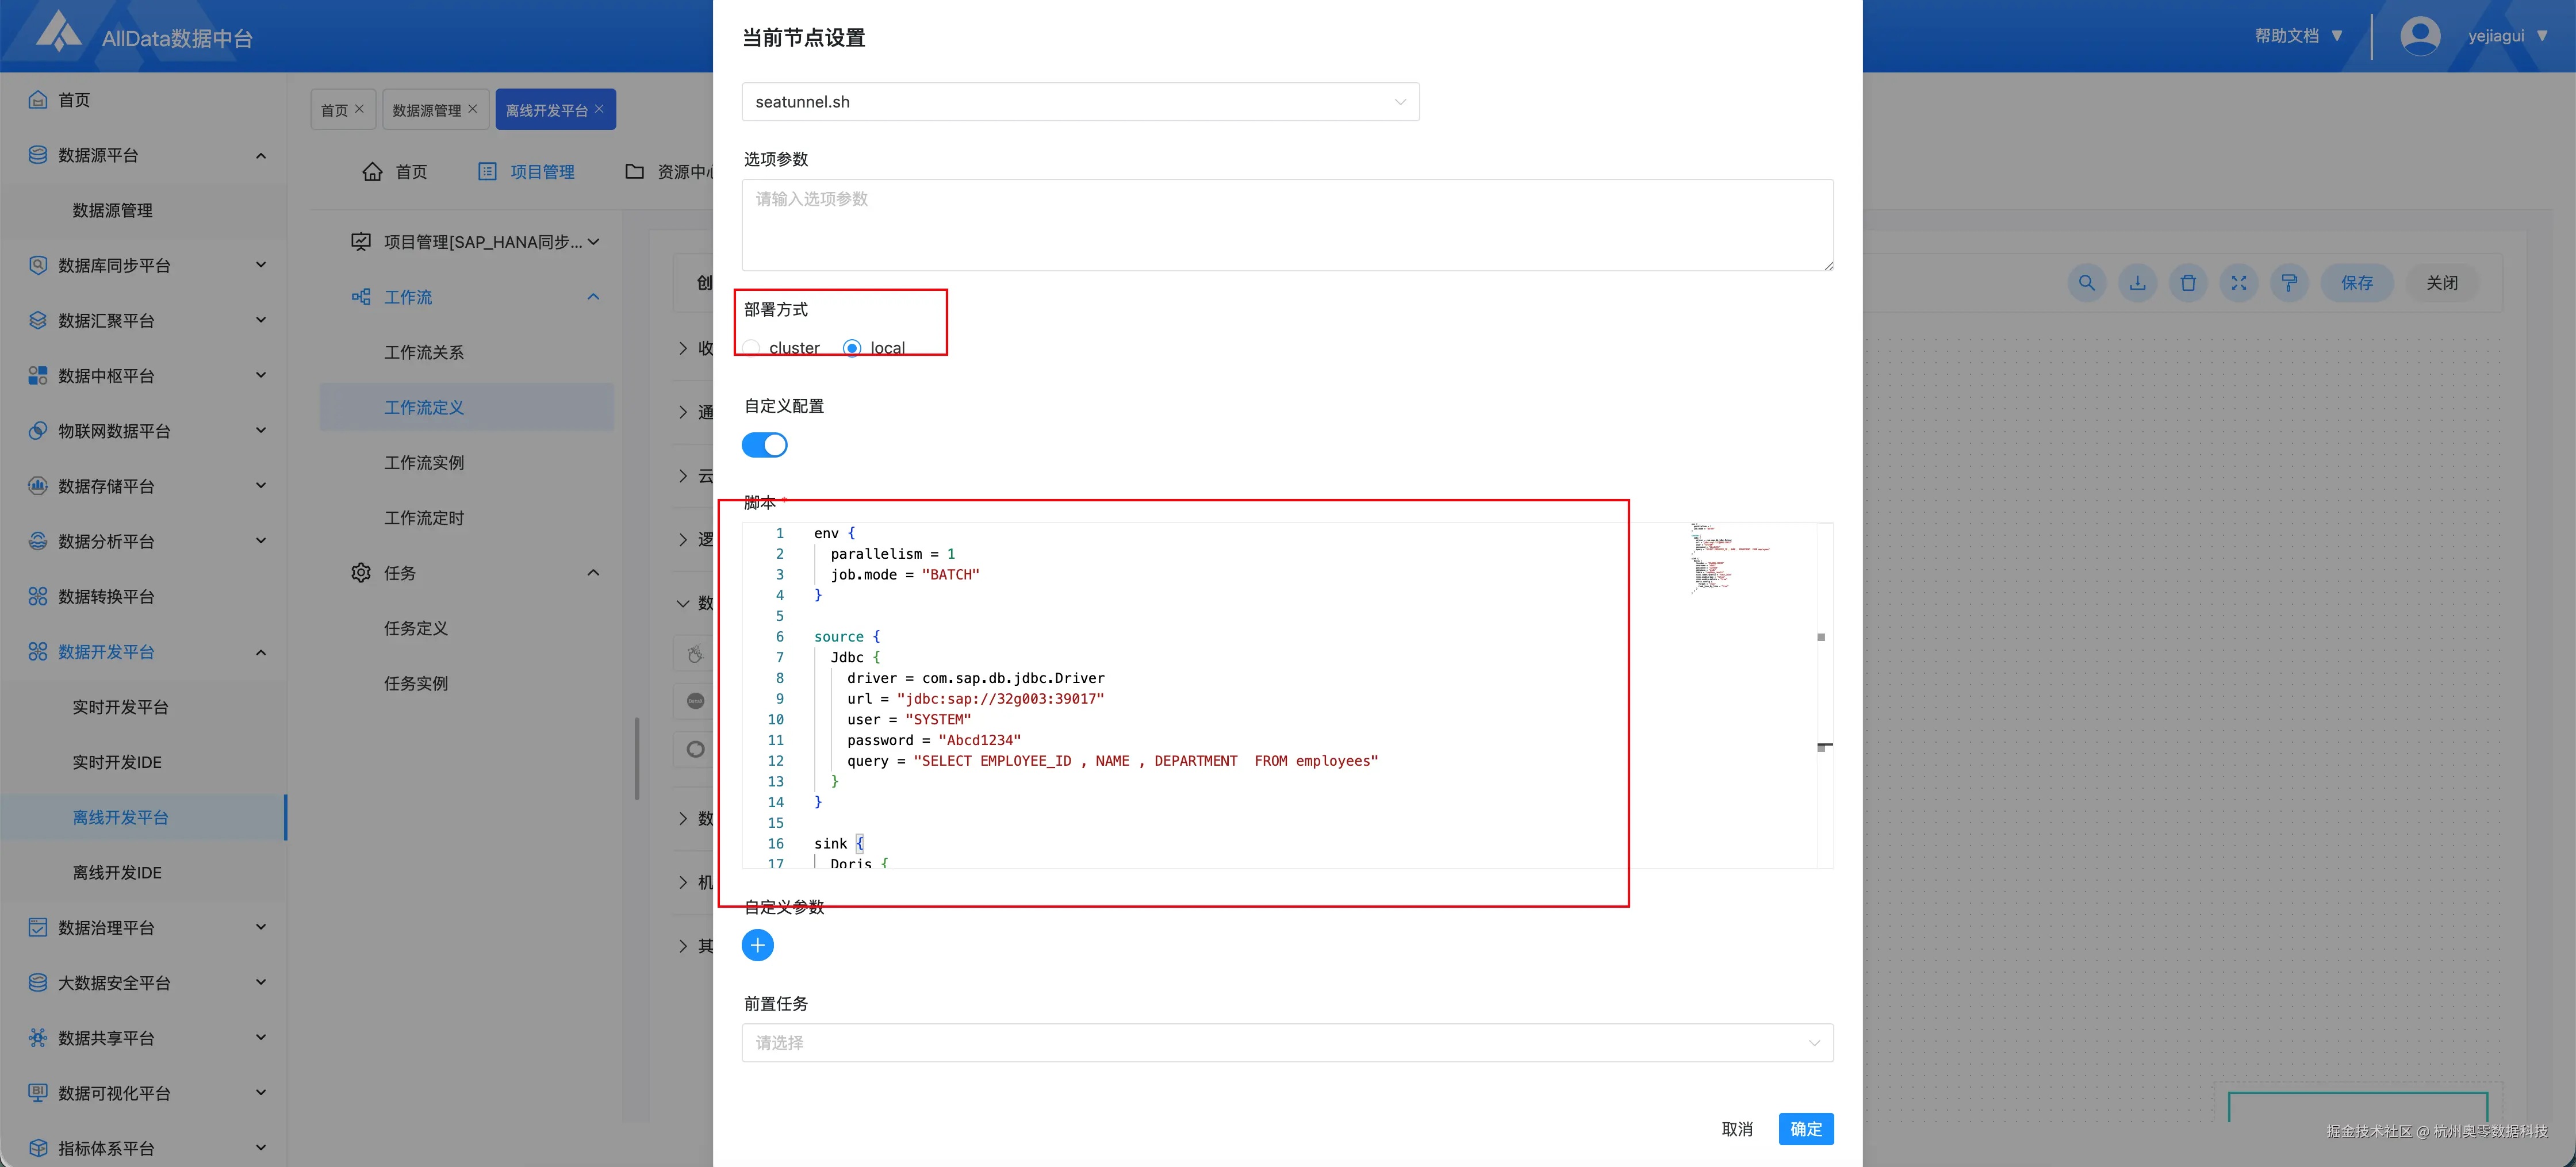
Task: Click the blue plus icon under 自定义参数
Action: point(757,945)
